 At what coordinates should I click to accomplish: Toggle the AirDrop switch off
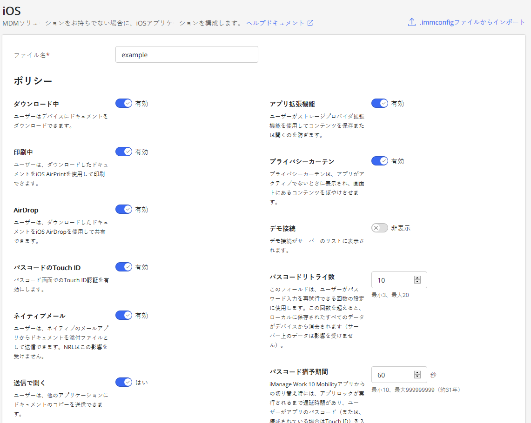point(124,209)
